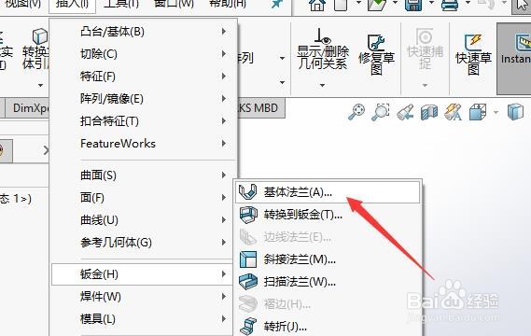Click the swept flange icon

[248, 282]
